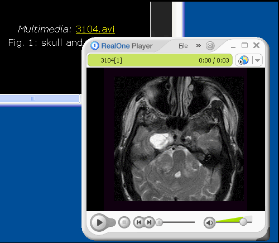Skip to the next clip
Screen dimensions: 279x243
[149, 222]
